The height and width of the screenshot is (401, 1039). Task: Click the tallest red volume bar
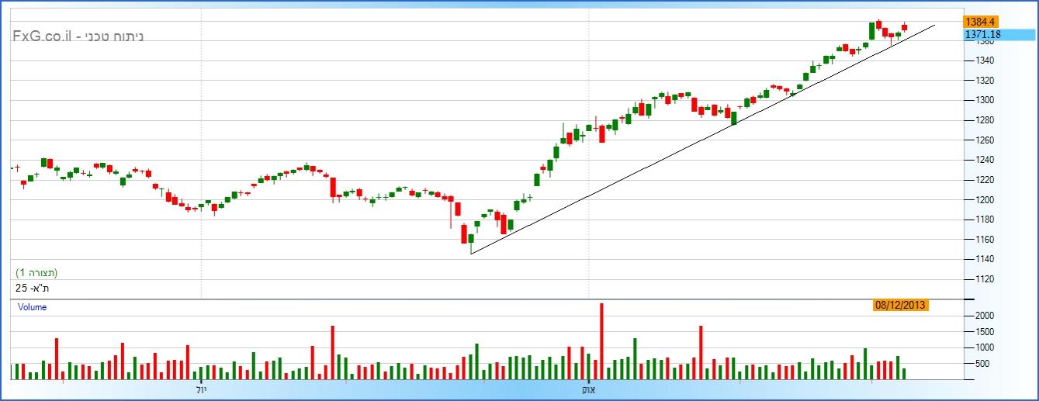click(601, 341)
